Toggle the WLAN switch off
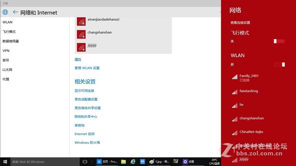Screen dimensions: 296x166 coord(279,65)
